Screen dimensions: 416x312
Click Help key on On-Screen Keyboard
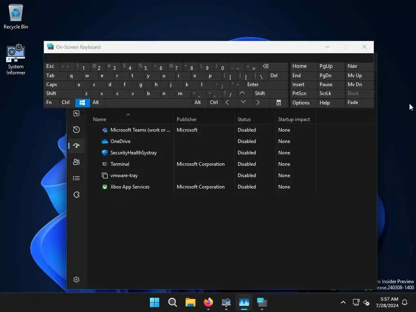tap(331, 103)
